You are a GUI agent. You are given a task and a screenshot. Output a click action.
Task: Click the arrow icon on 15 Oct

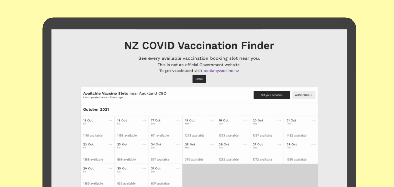[x=110, y=121]
